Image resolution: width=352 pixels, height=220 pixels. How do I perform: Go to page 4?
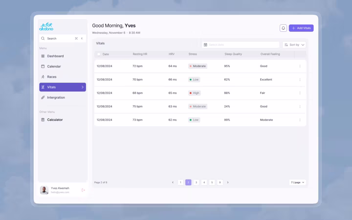pyautogui.click(x=204, y=182)
